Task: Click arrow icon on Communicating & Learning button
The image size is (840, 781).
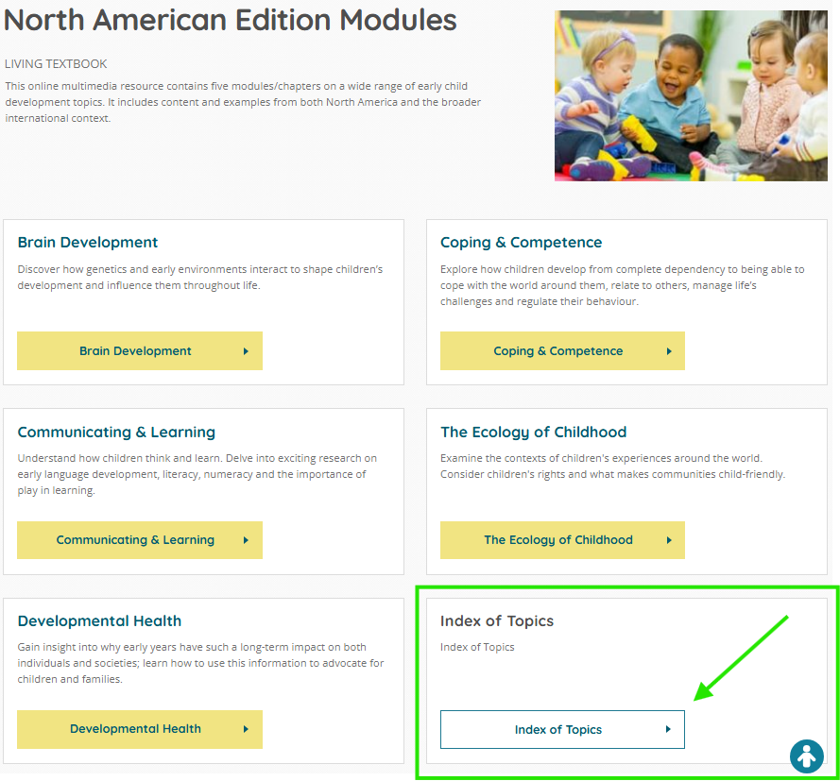Action: coord(246,540)
